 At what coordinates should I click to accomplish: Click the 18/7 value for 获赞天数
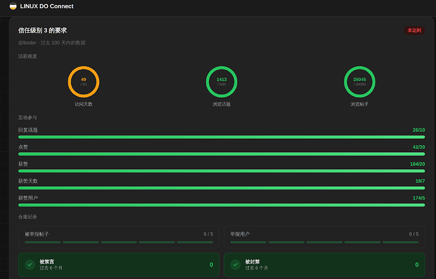click(x=420, y=181)
